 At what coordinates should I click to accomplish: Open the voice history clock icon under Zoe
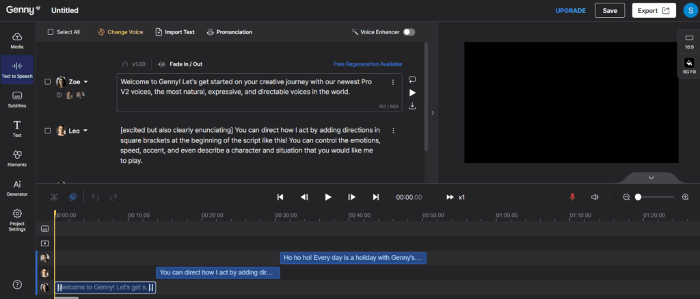[59, 95]
